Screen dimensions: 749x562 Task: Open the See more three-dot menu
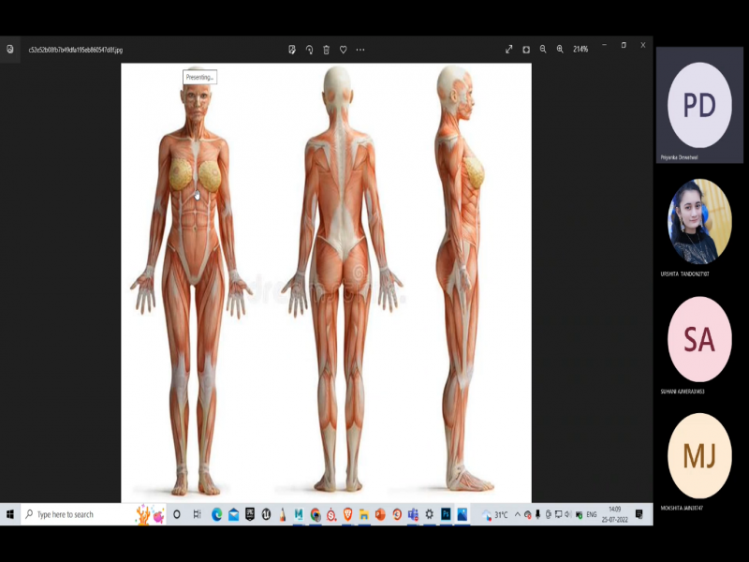360,49
